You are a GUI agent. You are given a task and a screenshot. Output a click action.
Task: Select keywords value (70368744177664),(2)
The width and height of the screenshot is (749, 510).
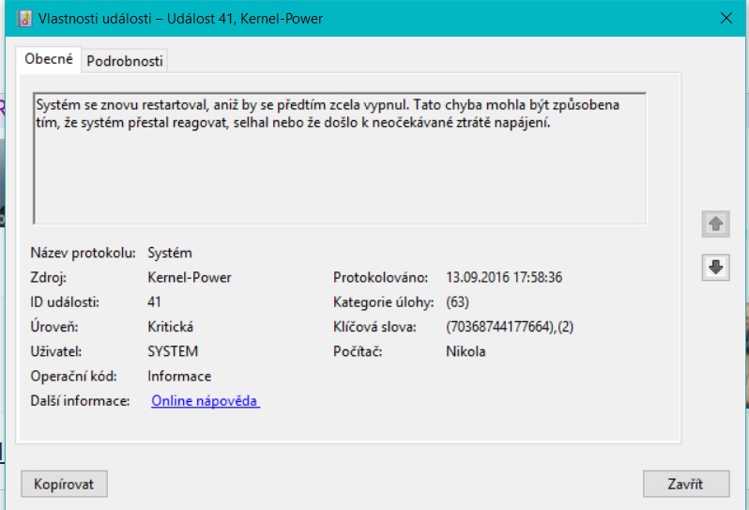[510, 327]
